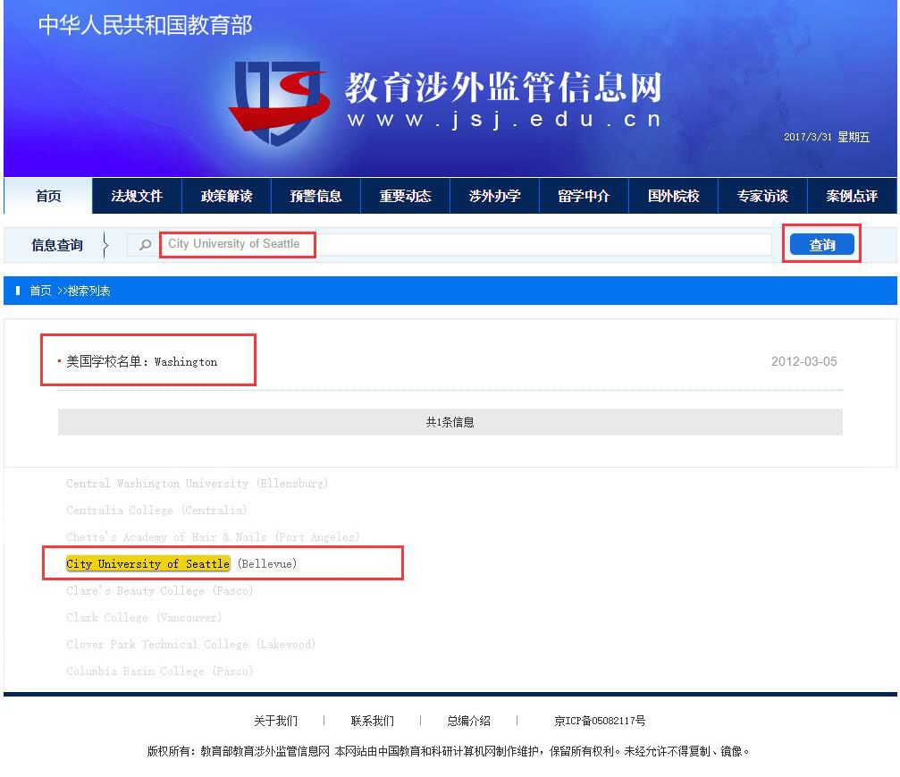The height and width of the screenshot is (777, 900).
Task: Click Clover Park Technical College (Lakewood) row
Action: (x=190, y=645)
